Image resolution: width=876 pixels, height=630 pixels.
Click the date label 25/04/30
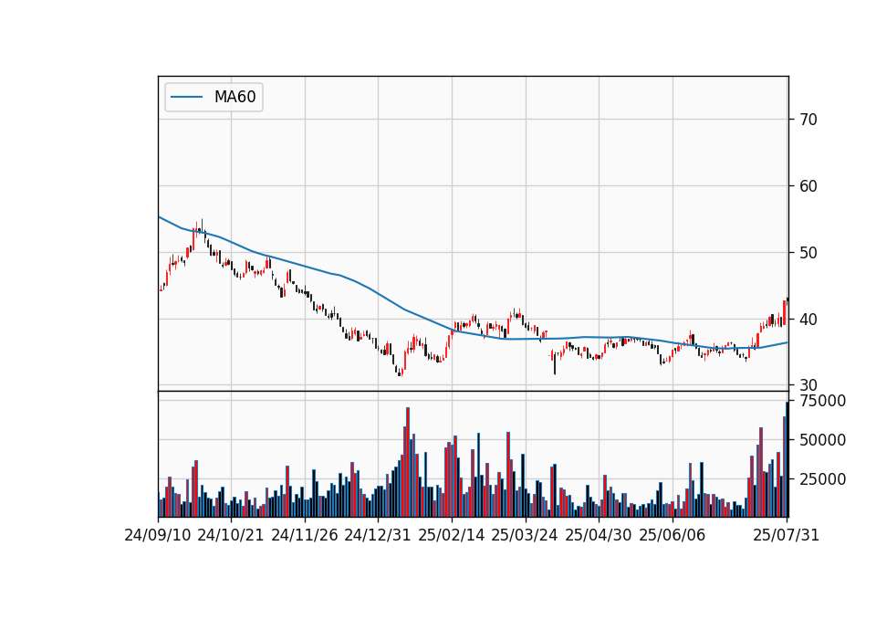pos(599,535)
